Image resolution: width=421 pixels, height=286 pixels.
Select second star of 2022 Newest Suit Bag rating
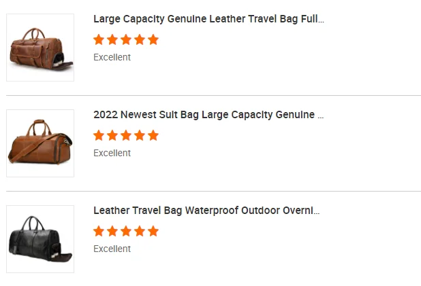[112, 135]
